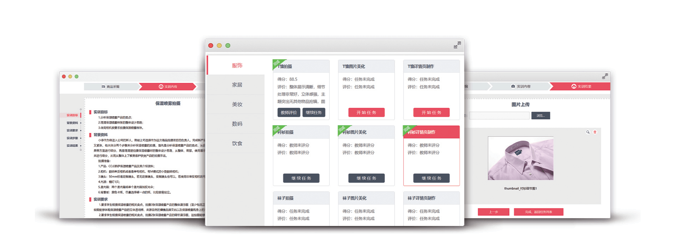The width and height of the screenshot is (685, 248).
Task: Click the pink shirt thumbnail image
Action: click(x=520, y=158)
